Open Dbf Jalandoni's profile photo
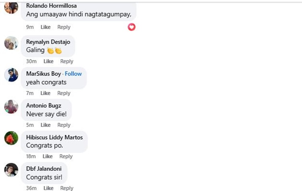 tap(11, 170)
